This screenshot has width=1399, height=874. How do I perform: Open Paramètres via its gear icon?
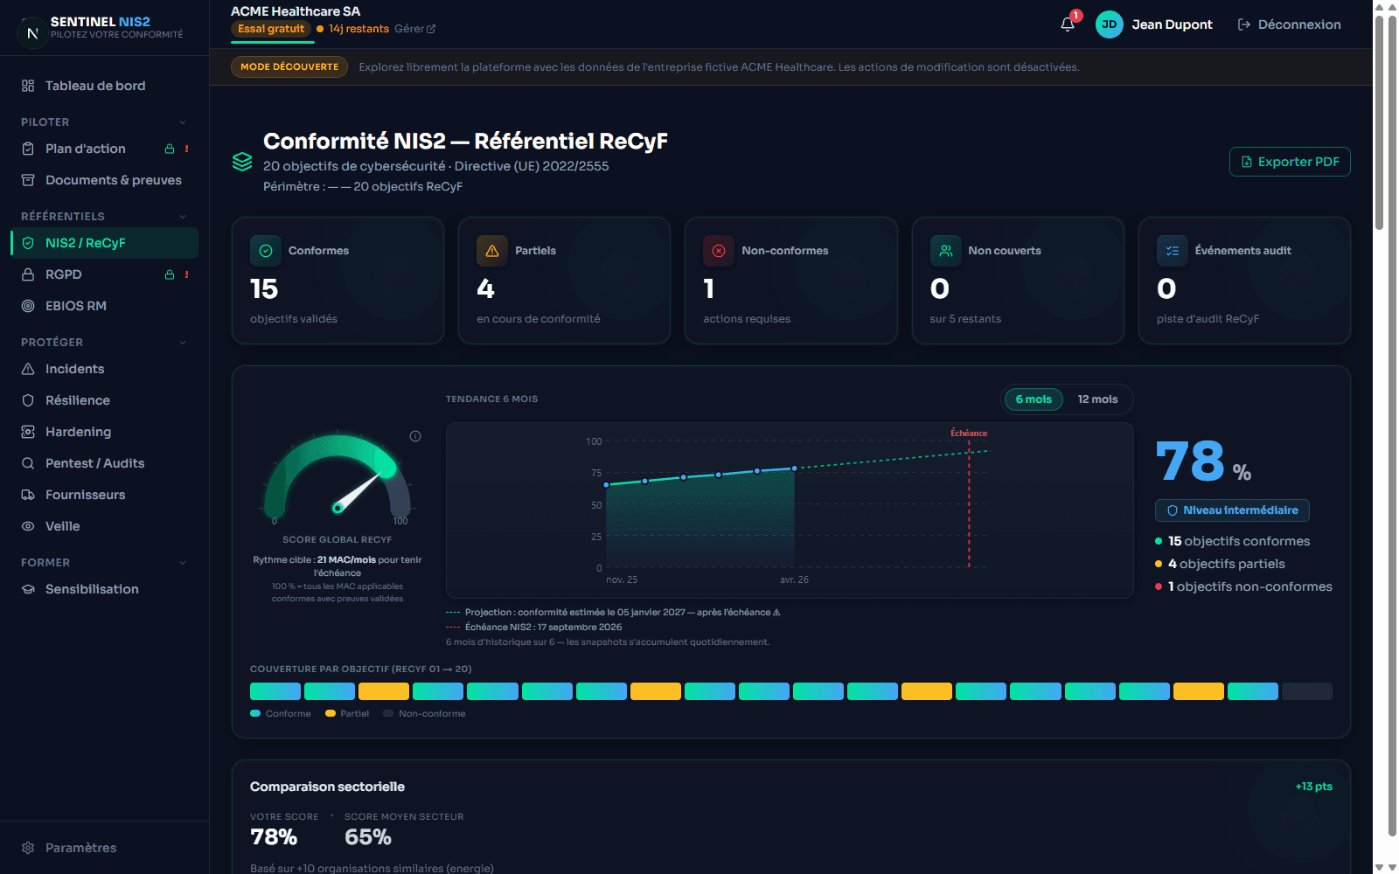[x=28, y=848]
